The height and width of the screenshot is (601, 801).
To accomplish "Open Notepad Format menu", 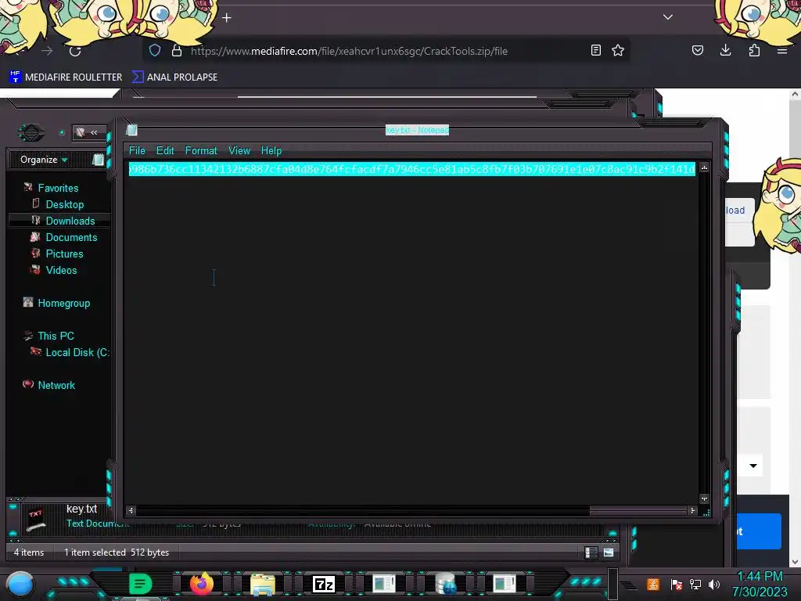I will 201,151.
